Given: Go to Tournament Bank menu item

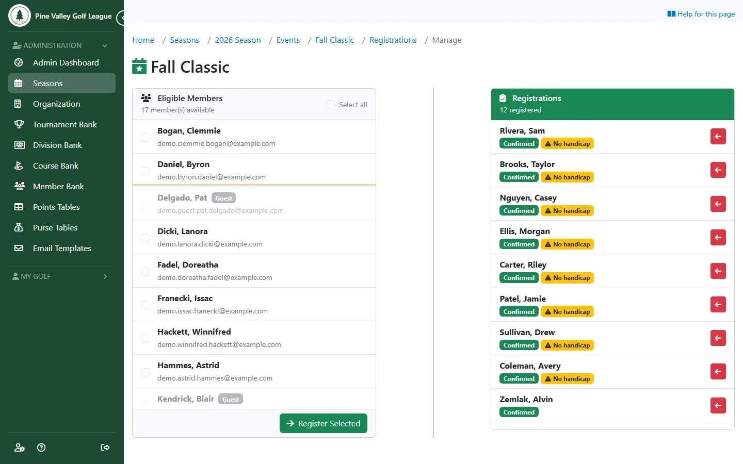Looking at the screenshot, I should pyautogui.click(x=62, y=124).
